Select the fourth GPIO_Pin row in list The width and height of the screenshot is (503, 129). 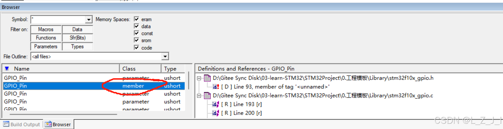(x=94, y=102)
